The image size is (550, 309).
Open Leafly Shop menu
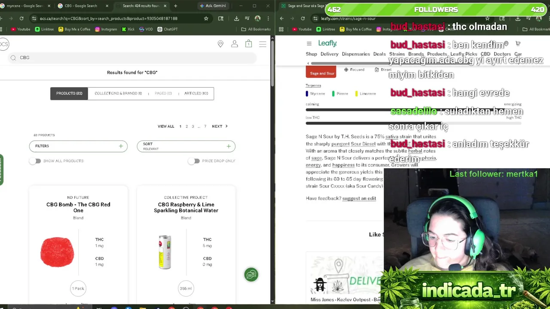[312, 54]
